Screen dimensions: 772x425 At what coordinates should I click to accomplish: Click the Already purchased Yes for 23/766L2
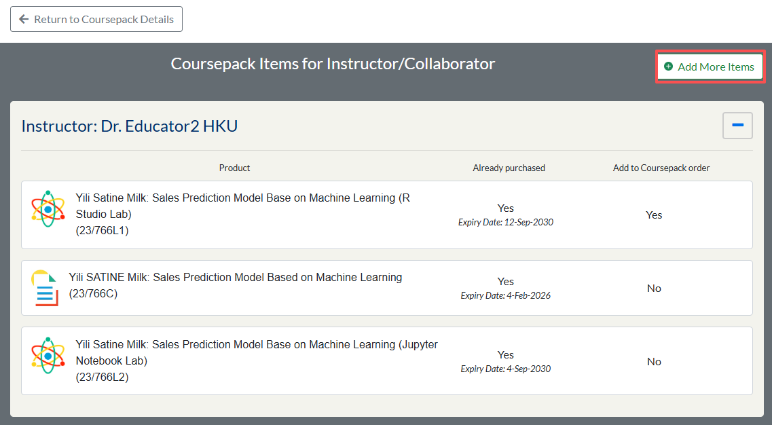(506, 354)
